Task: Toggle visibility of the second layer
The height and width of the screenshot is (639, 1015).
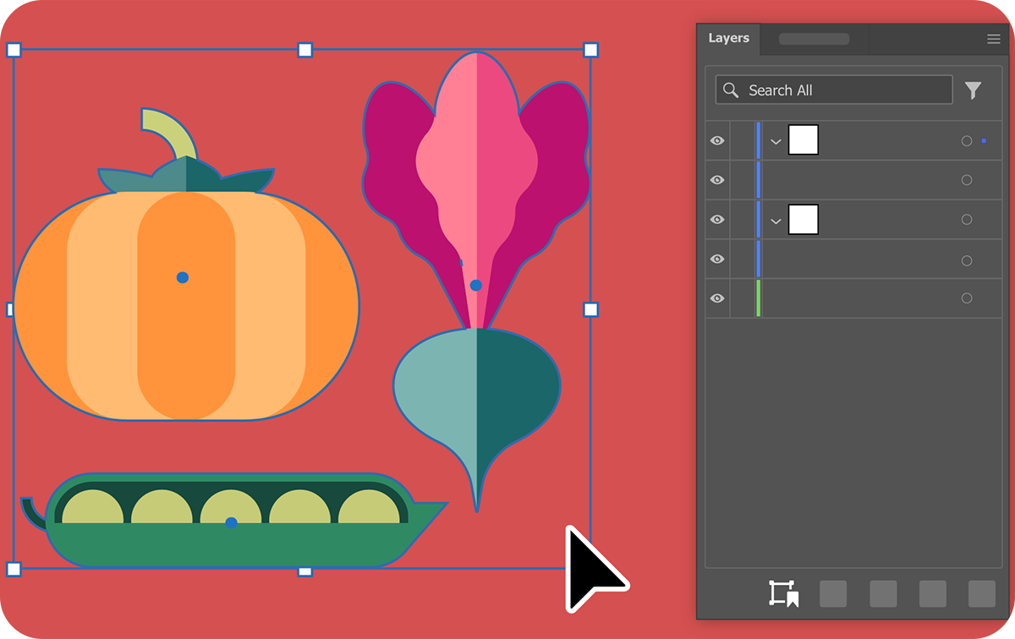Action: (717, 179)
